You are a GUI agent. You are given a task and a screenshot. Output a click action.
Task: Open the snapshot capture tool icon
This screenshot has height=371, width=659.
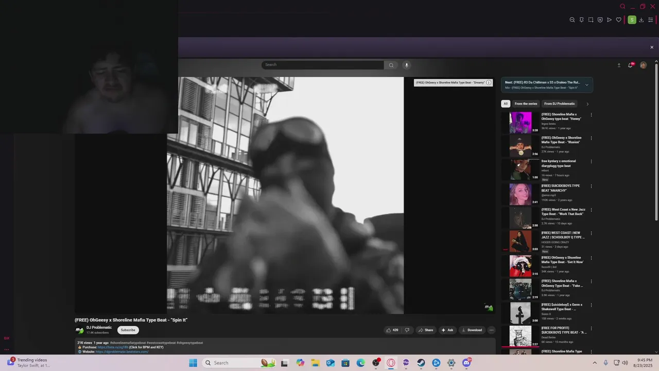[591, 20]
